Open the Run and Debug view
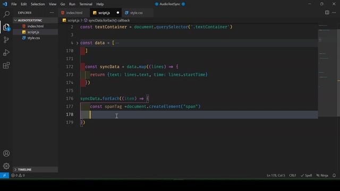This screenshot has height=191, width=340. click(6, 53)
